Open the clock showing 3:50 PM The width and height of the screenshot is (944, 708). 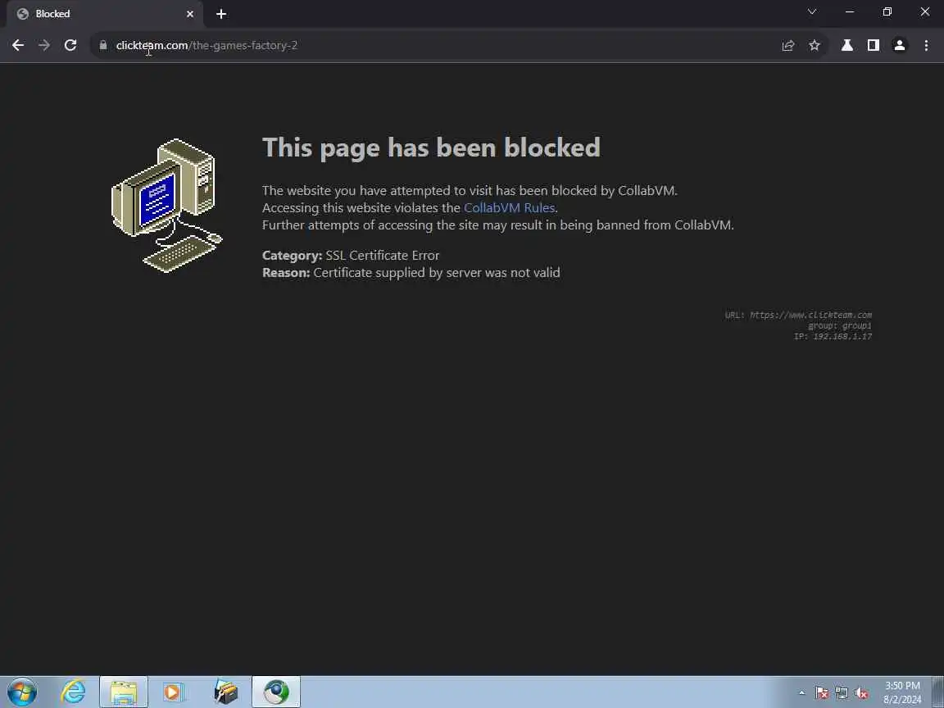[x=902, y=692]
